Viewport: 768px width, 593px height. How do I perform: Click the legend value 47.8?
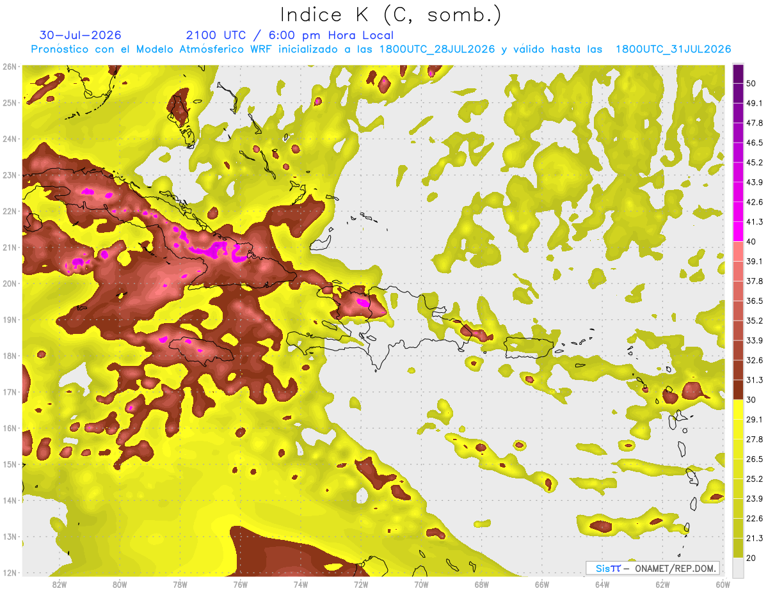click(755, 123)
